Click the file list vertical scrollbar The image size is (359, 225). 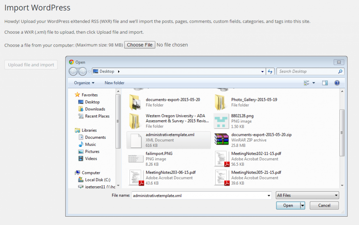pos(342,133)
